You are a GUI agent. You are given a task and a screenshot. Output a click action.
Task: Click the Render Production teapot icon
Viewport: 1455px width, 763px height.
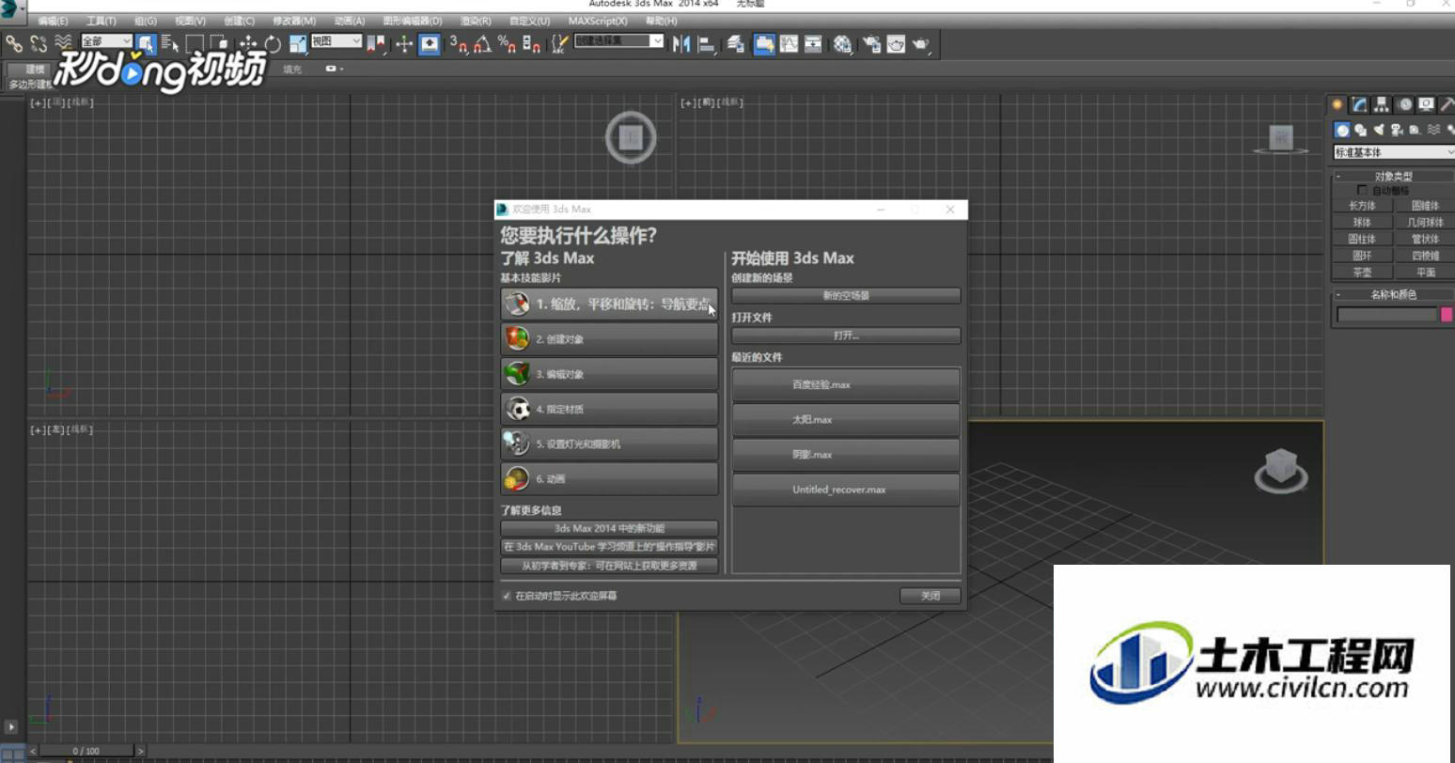921,43
